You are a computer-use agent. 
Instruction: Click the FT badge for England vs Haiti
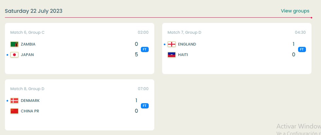(x=302, y=49)
